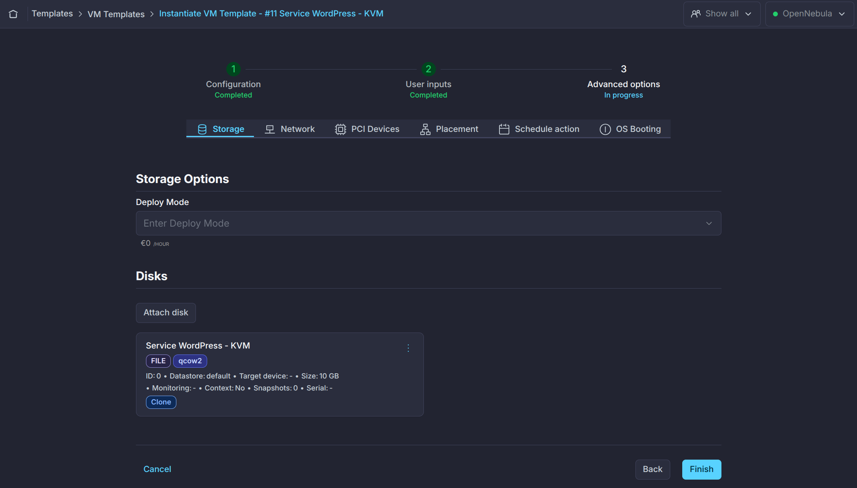Go to the home dashboard icon

coord(13,14)
